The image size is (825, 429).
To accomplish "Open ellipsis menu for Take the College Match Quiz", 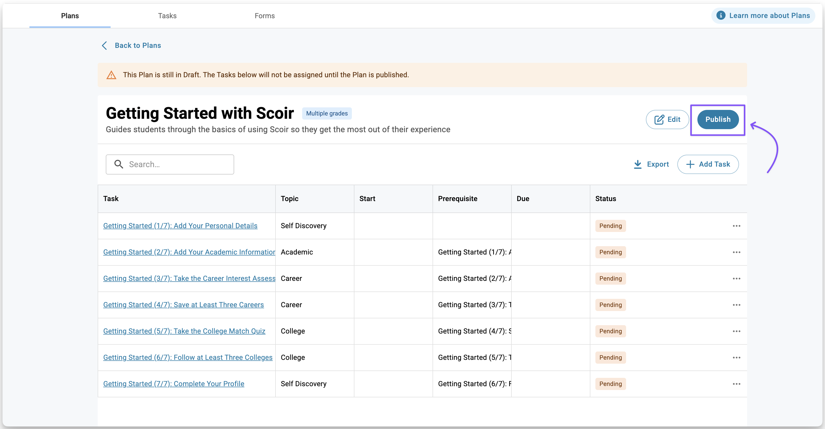I will 736,331.
